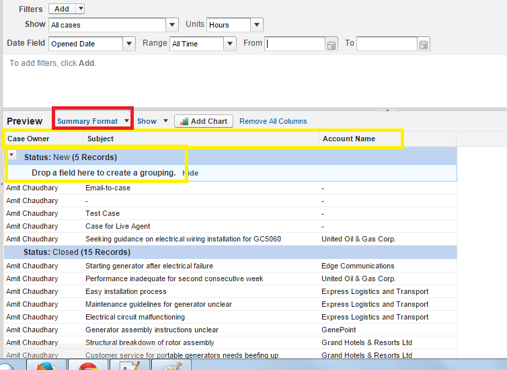Open the Show menu in Preview
Screen dimensions: 507x370
tap(152, 121)
